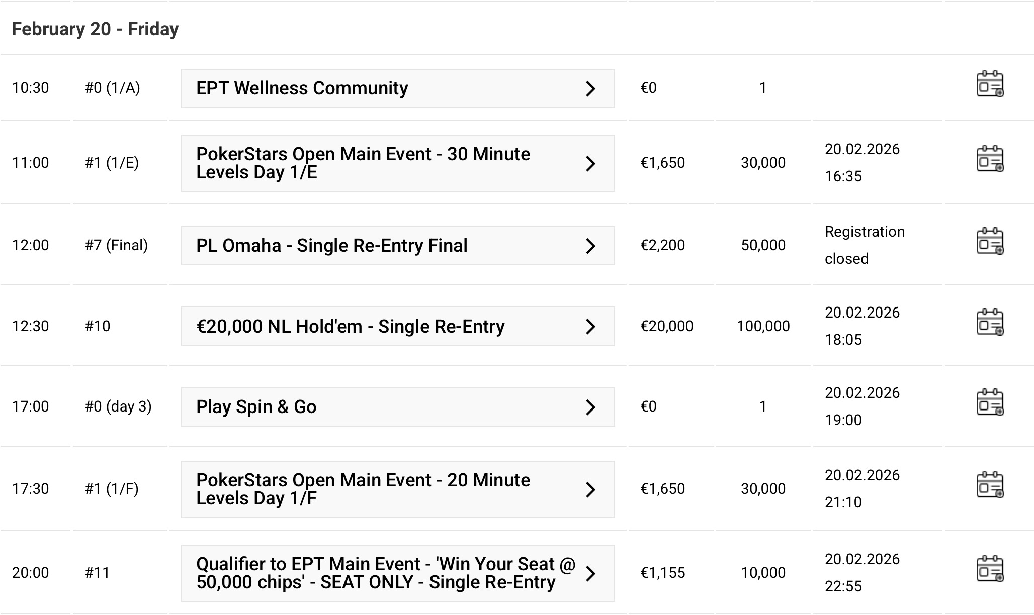The image size is (1034, 615).
Task: Add EPT Main Event Qualifier to calendar
Action: click(x=989, y=569)
